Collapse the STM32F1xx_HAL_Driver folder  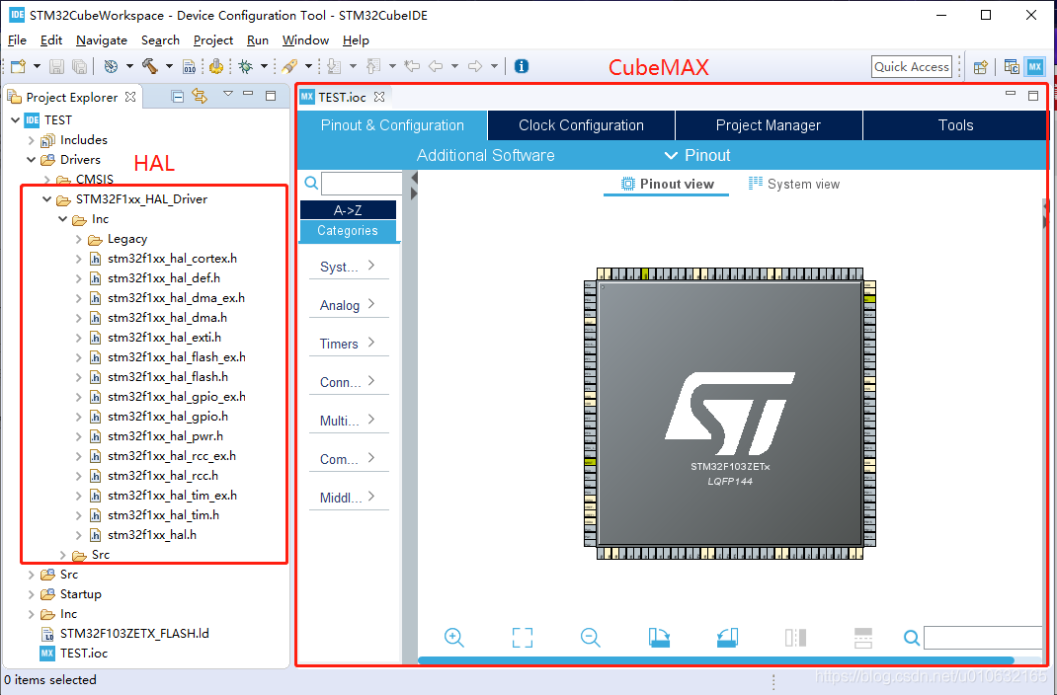[x=46, y=199]
